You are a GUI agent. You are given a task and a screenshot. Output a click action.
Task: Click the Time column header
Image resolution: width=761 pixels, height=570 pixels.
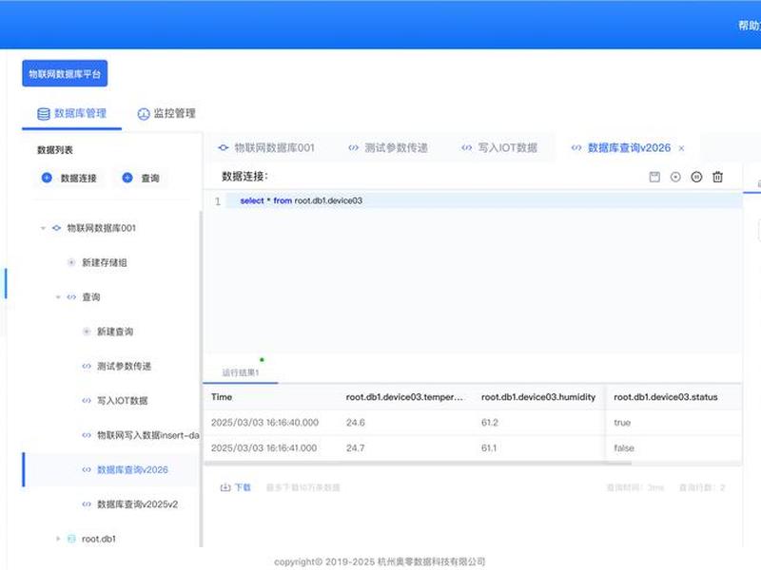click(222, 397)
